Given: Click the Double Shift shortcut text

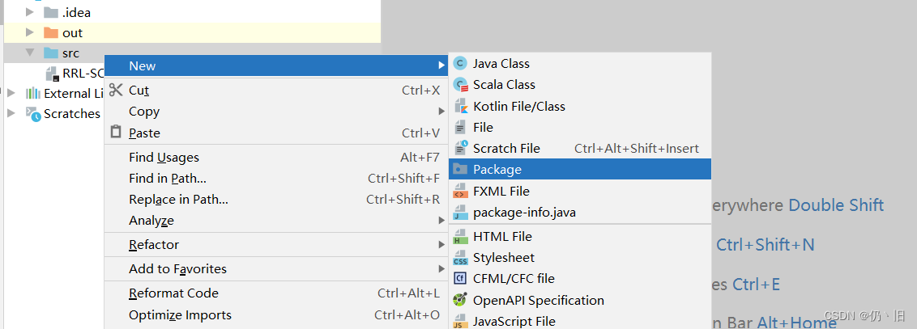Looking at the screenshot, I should (x=836, y=205).
